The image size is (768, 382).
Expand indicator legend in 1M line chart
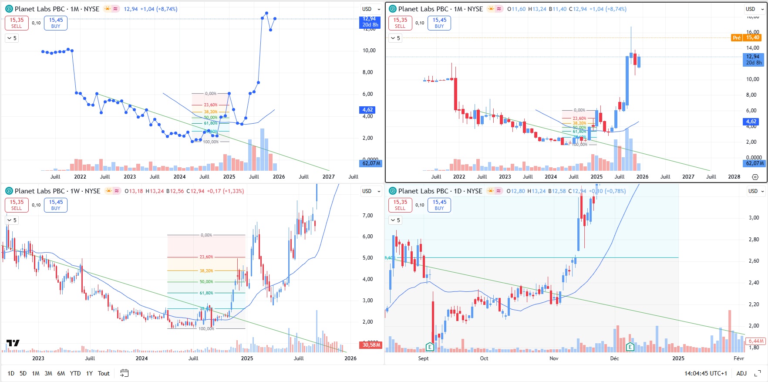pos(12,38)
